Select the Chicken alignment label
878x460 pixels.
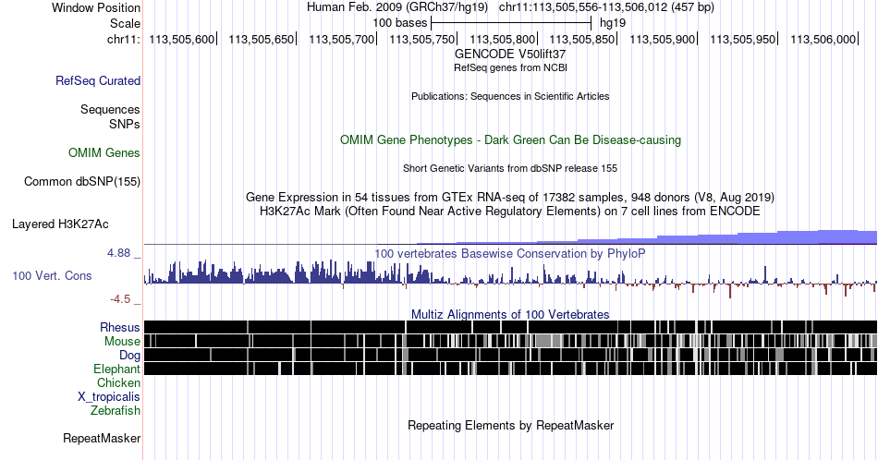[118, 382]
